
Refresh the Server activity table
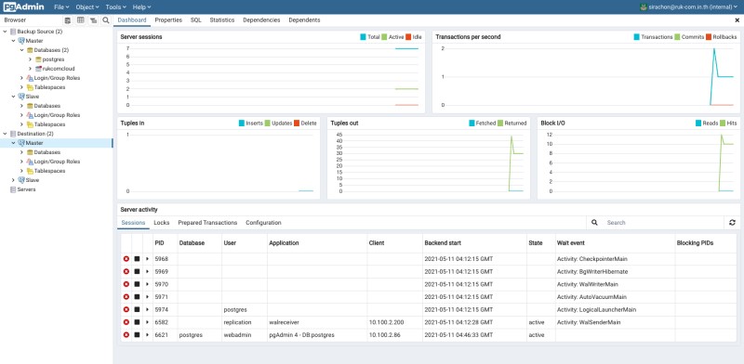pyautogui.click(x=732, y=222)
